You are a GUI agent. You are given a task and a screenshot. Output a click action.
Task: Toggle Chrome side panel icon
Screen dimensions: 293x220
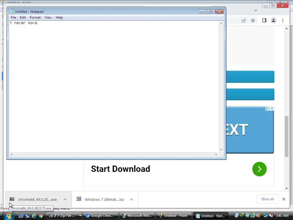click(x=264, y=20)
